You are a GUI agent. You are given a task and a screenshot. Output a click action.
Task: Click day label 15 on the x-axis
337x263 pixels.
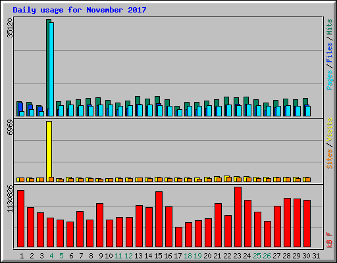[158, 256]
